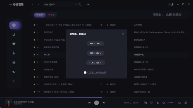The image size is (193, 108).
Task: Favorite song number 1 with heart
Action: point(101,25)
